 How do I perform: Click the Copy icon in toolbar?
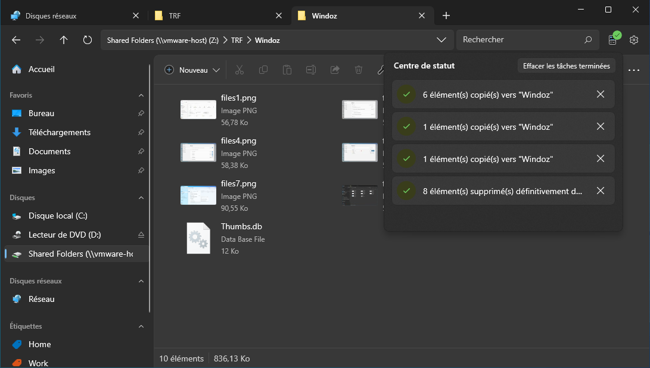point(263,70)
